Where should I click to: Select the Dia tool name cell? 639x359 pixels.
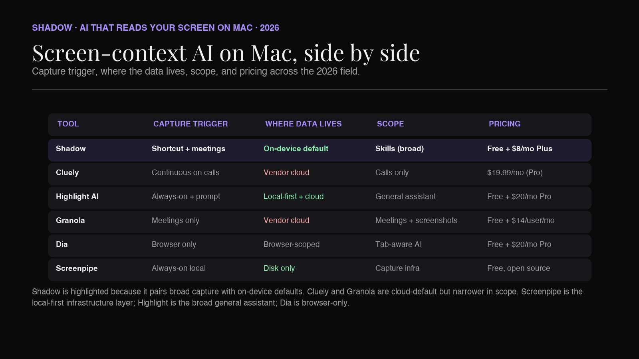(62, 245)
